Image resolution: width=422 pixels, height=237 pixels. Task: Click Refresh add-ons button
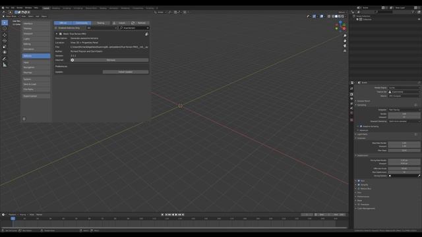pos(139,23)
